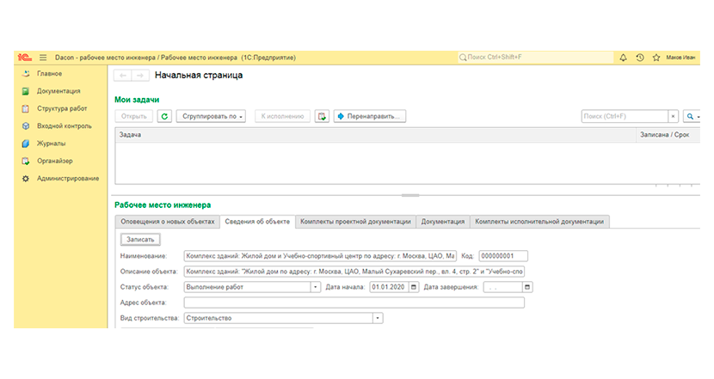Expand the Вид строительства dropdown arrow

coord(378,318)
